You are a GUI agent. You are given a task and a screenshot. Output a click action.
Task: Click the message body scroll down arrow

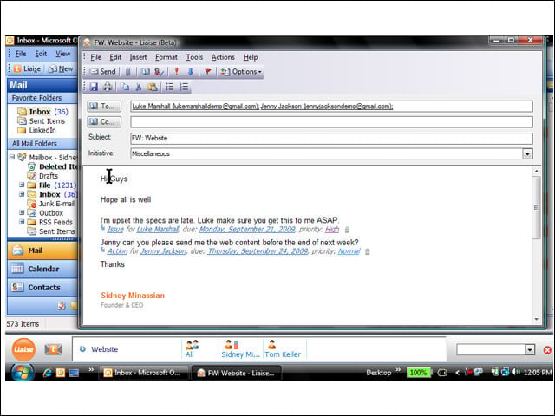pyautogui.click(x=536, y=319)
